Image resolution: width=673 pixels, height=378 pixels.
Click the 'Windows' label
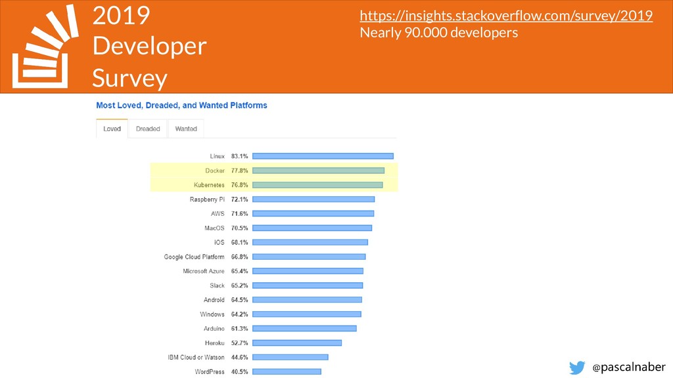pyautogui.click(x=212, y=314)
